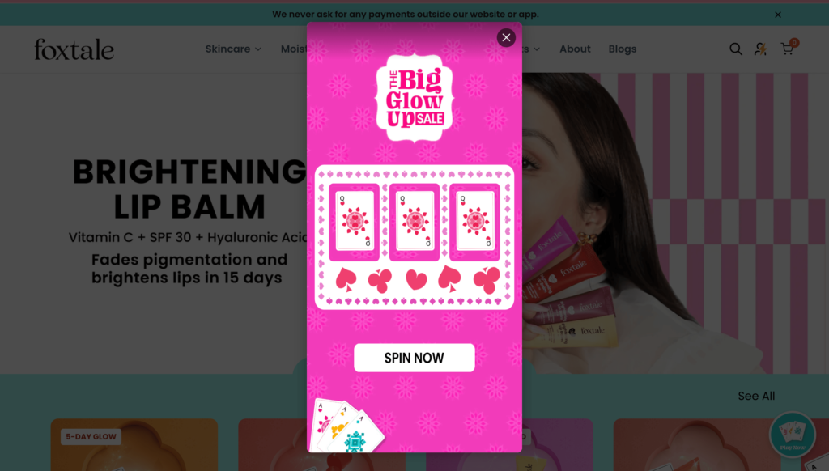Click The Big Glow Up Sale badge
Image resolution: width=829 pixels, height=471 pixels.
tap(414, 98)
